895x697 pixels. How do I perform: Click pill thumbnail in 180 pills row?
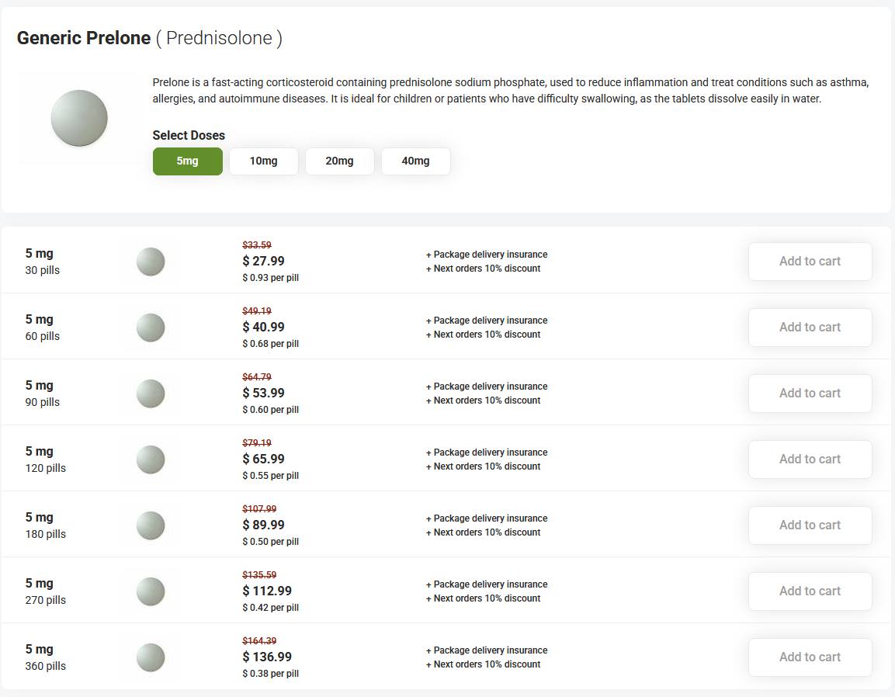[x=151, y=525]
